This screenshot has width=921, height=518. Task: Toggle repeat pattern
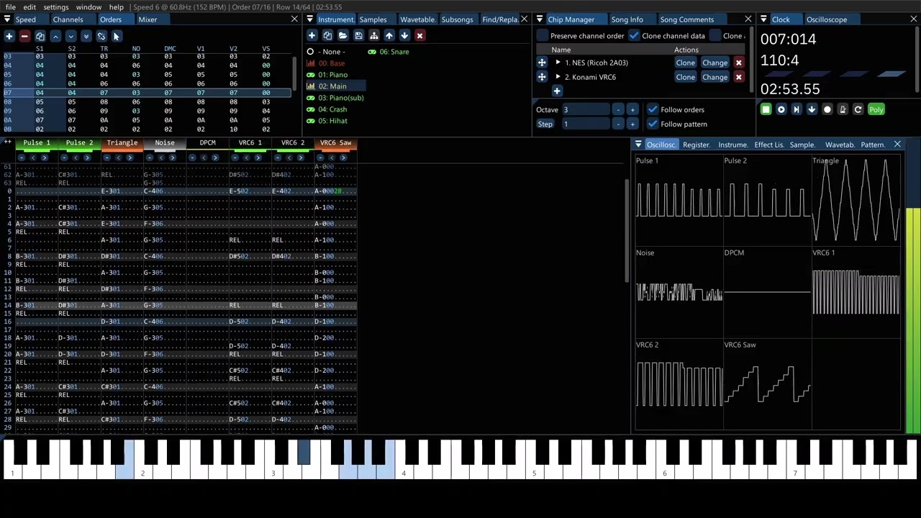(858, 109)
